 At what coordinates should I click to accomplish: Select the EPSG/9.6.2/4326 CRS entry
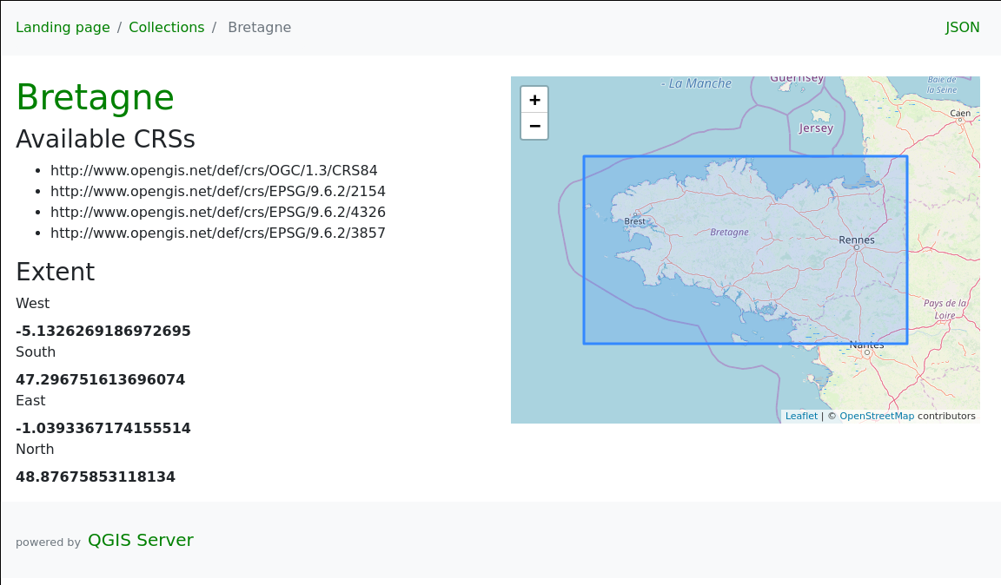(218, 212)
